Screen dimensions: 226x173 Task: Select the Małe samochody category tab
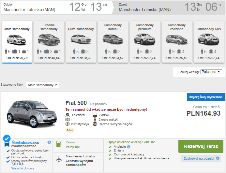coord(17,42)
